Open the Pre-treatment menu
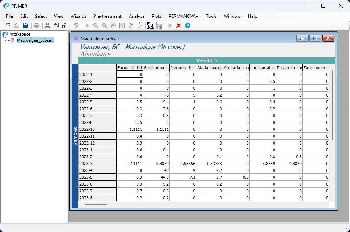 108,16
